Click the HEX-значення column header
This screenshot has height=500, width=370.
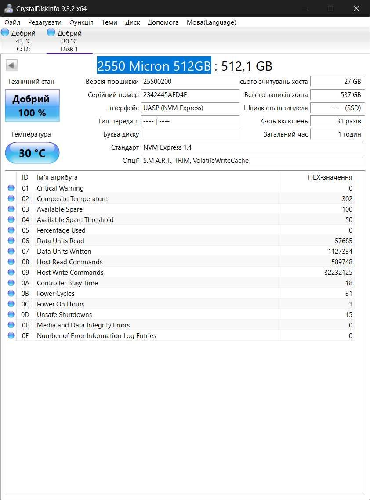pyautogui.click(x=316, y=177)
